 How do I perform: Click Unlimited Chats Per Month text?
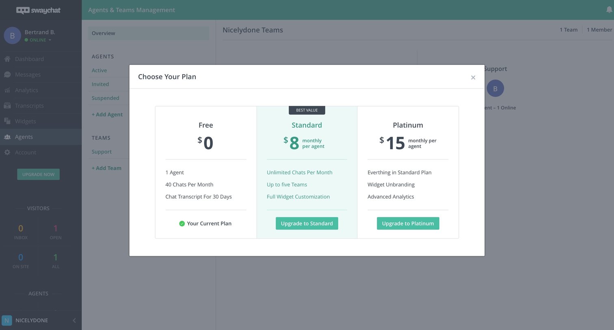pos(300,172)
